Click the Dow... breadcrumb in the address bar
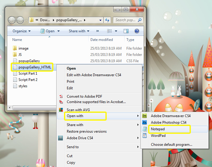The image size is (212, 167). 45,20
